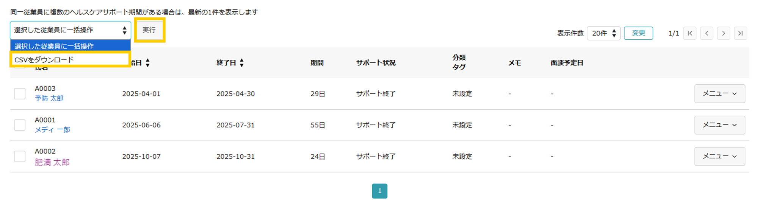Expand メニュー for 予防 太郎 row
The width and height of the screenshot is (758, 200).
[719, 93]
